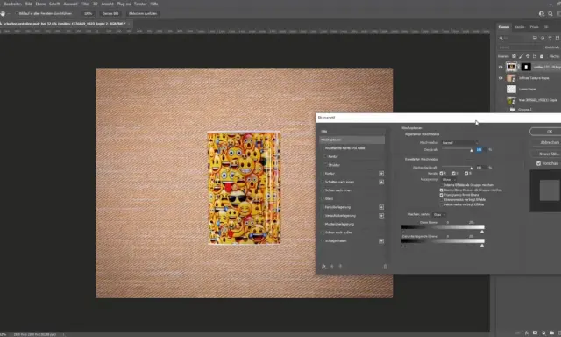This screenshot has width=561, height=337.
Task: Switch to the Kanäle tab
Action: 519,27
